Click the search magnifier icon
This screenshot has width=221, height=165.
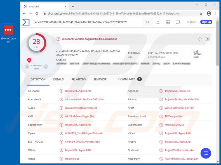point(148,22)
